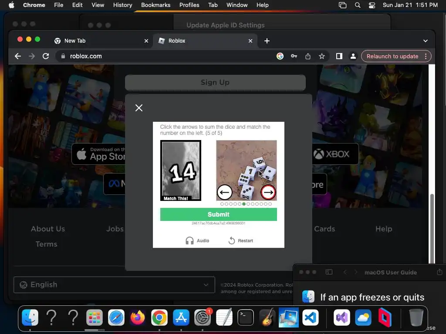Click Relaunch to update
Viewport: 446px width, 334px height.
pyautogui.click(x=392, y=56)
